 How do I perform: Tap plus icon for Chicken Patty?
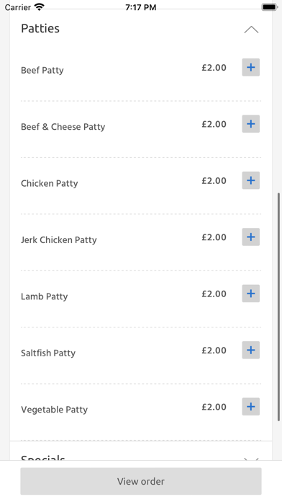point(250,180)
